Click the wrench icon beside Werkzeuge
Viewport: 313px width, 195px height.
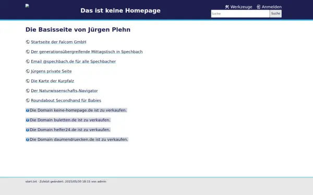tap(227, 7)
